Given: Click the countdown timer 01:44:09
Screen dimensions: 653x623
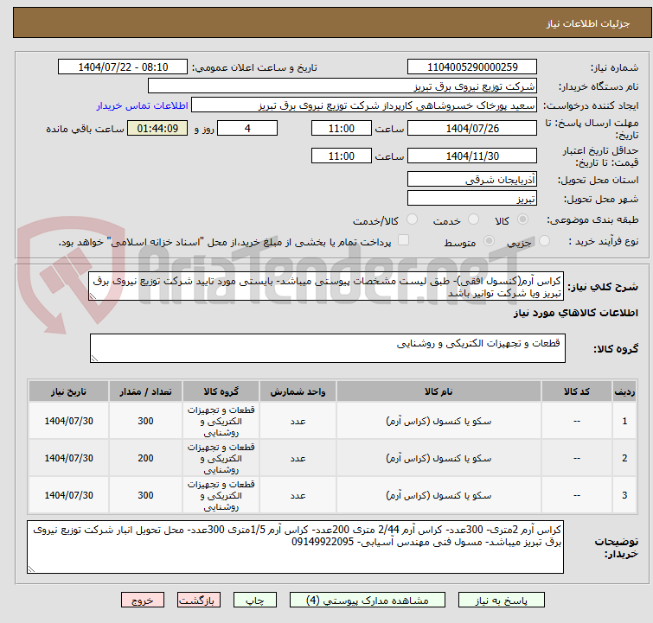Looking at the screenshot, I should 157,128.
